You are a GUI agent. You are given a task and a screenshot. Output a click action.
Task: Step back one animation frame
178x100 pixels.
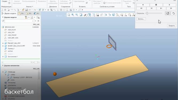pyautogui.click(x=151, y=8)
